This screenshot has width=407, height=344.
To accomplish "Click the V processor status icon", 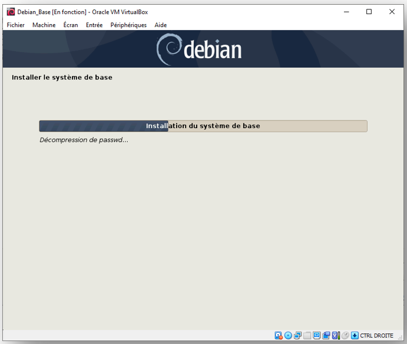I will [x=336, y=335].
